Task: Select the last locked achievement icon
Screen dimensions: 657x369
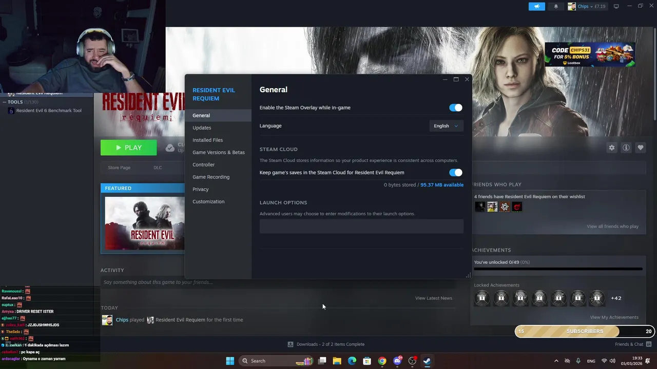Action: click(x=597, y=298)
